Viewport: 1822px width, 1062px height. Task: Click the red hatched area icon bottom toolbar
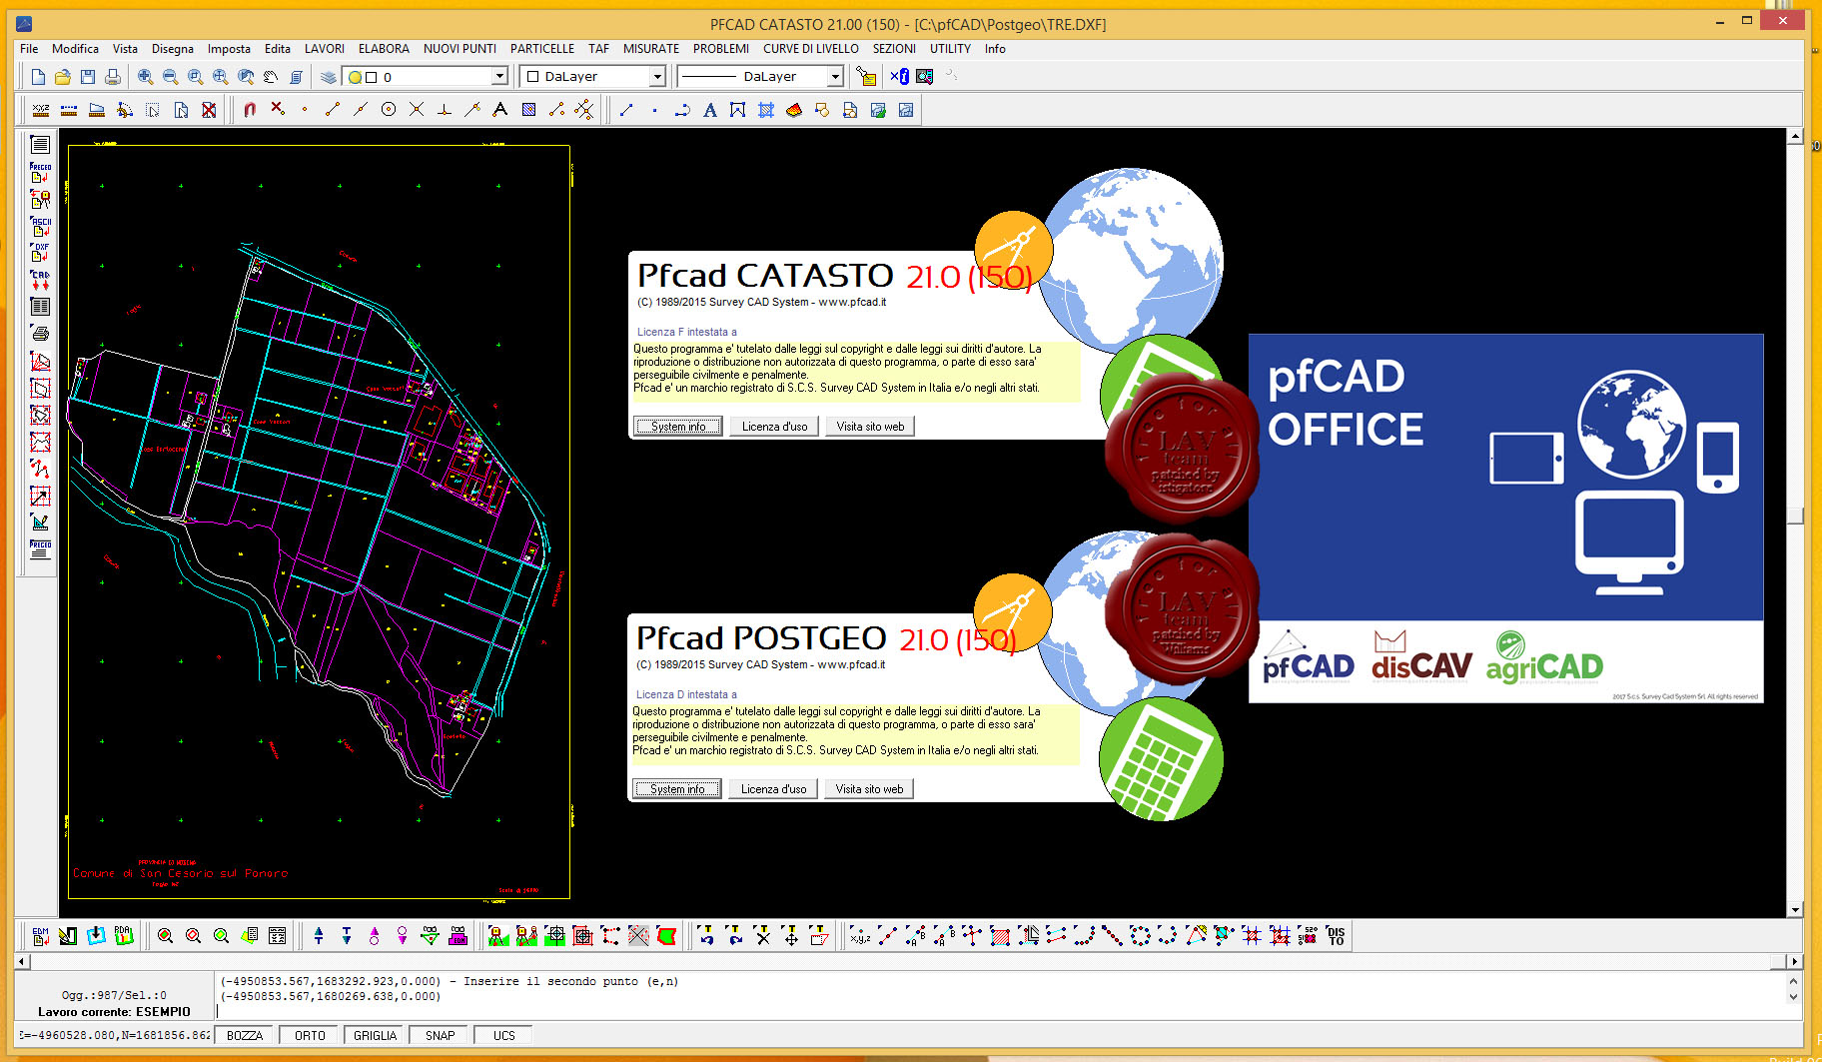click(x=1000, y=936)
